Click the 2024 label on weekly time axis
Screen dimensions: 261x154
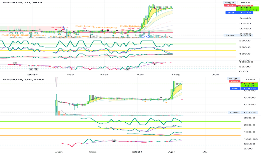pos(138,152)
